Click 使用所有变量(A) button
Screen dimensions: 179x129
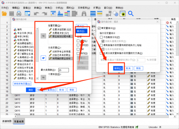point(22,84)
